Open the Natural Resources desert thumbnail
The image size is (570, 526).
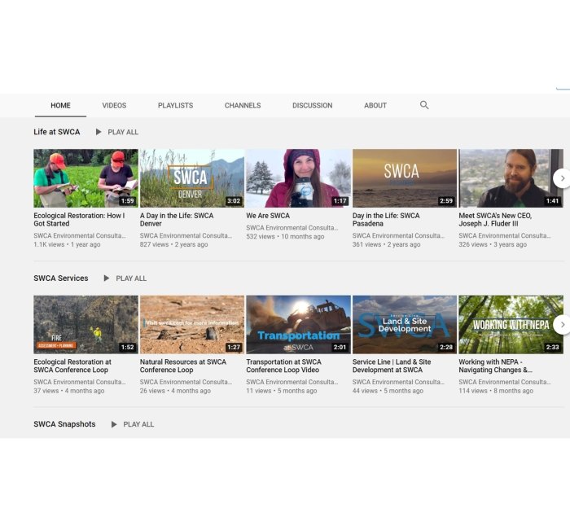click(192, 324)
